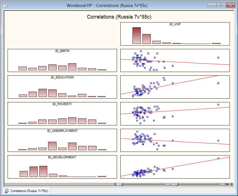Screen dimensions: 238x196
Task: Click the ID_POVERTY label text
Action: coord(62,104)
